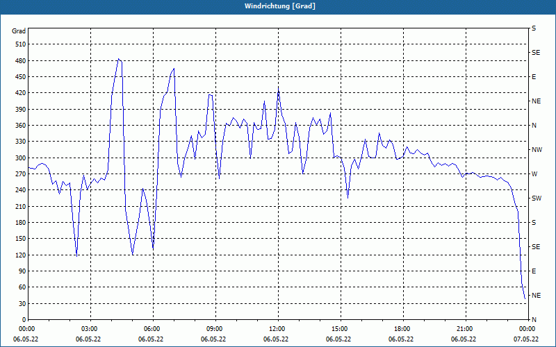Image resolution: width=556 pixels, height=347 pixels.
Task: Select the 06.05.22 date beneath 03:00
Action: coord(88,339)
